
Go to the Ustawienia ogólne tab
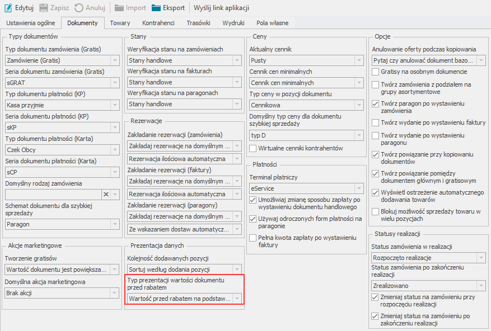click(x=31, y=23)
